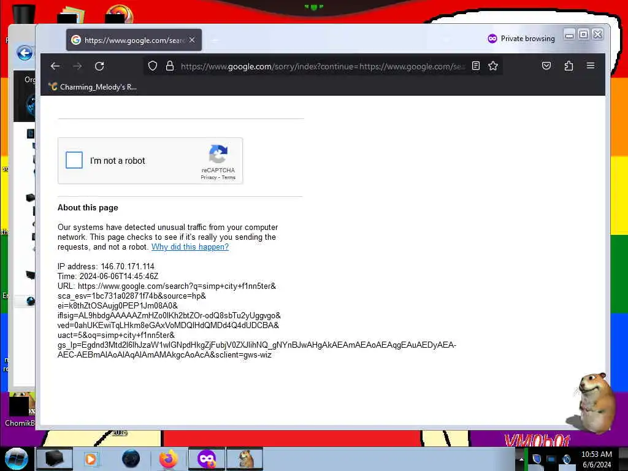Click the IP address 146.70.171.114 text

coord(106,266)
